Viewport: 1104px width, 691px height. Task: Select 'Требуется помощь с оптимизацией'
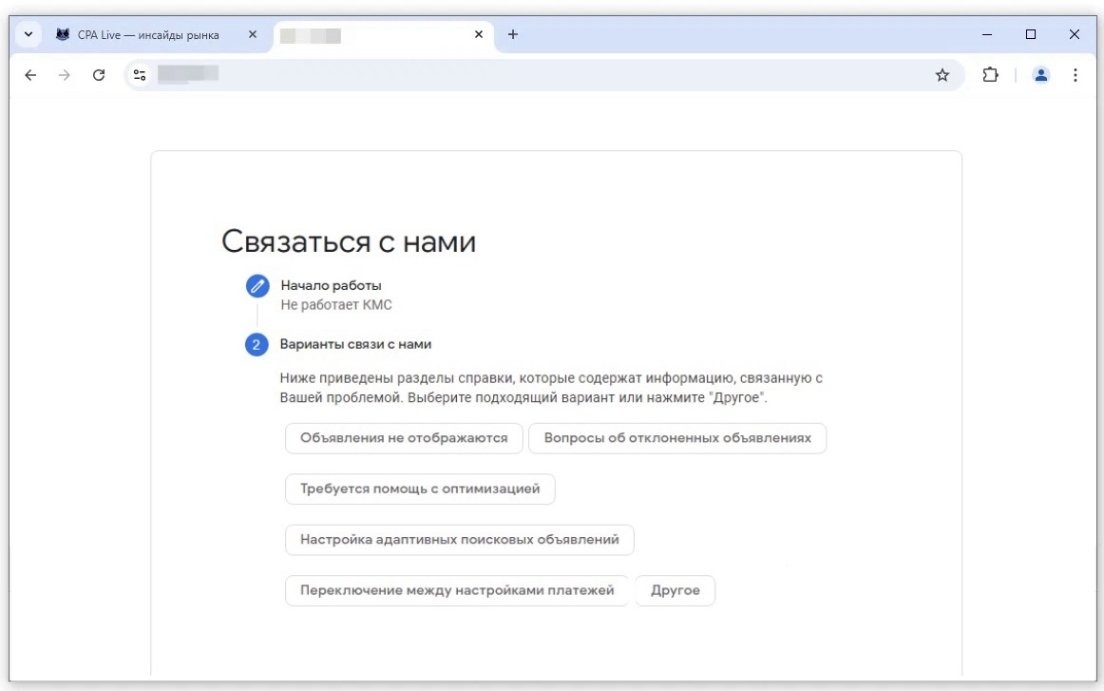coord(420,489)
